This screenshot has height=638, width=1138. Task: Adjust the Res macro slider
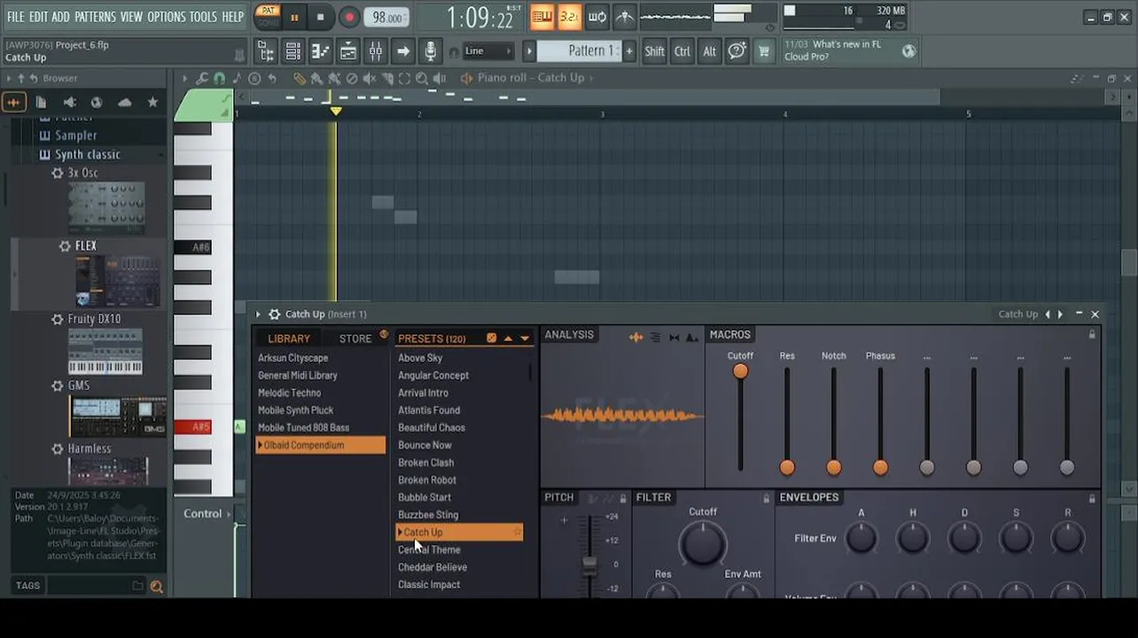coord(787,467)
